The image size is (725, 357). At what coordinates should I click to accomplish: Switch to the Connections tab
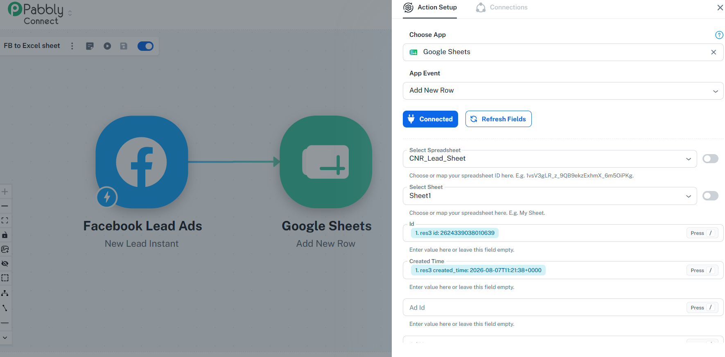(x=502, y=7)
